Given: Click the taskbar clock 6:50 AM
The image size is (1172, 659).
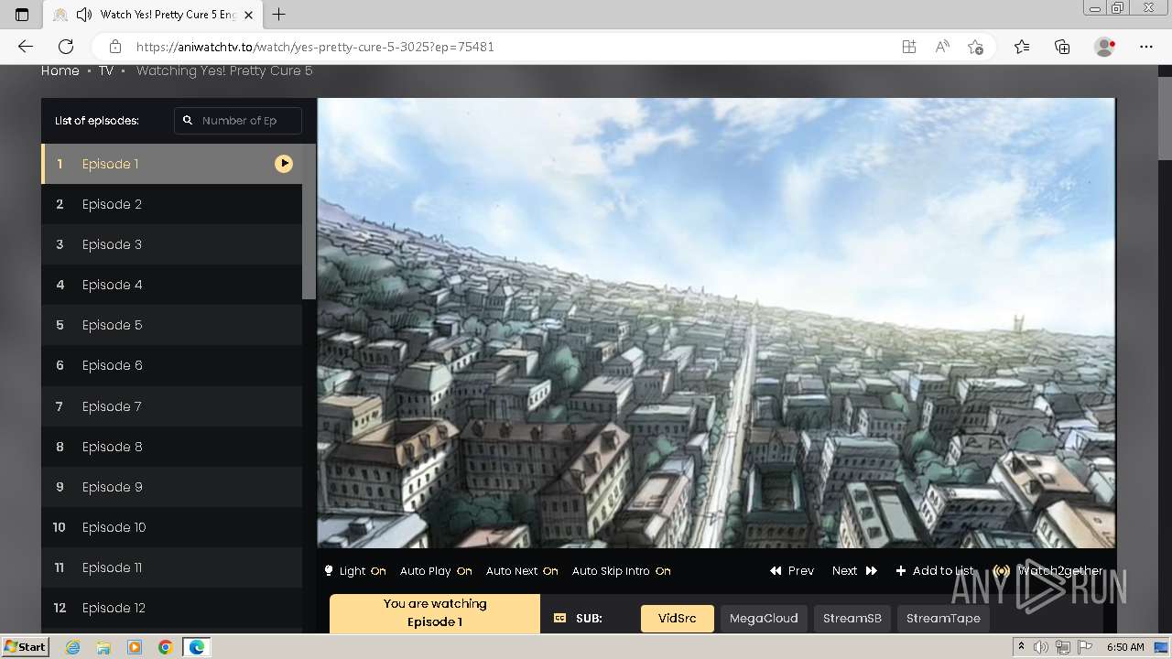Looking at the screenshot, I should [x=1125, y=647].
